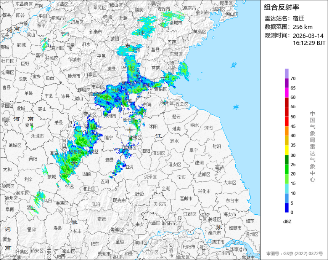Click the light purple top legend swatch above 70

coord(286,73)
